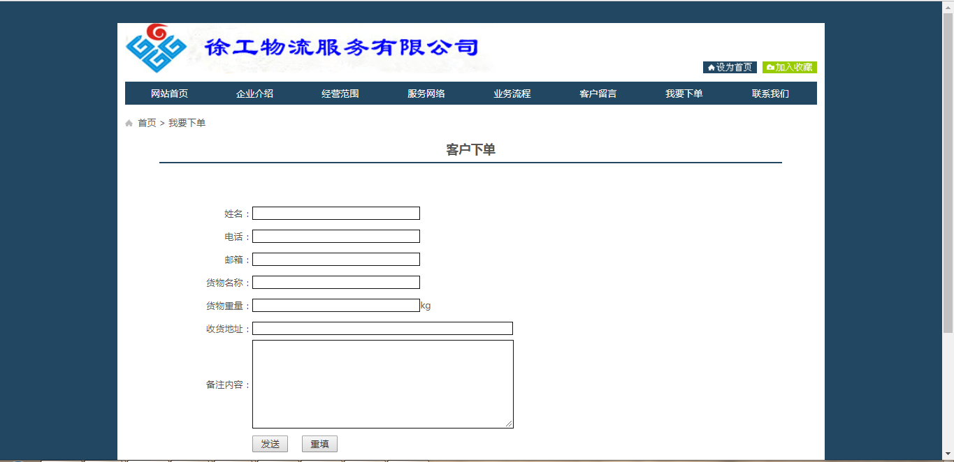Viewport: 954px width, 462px height.
Task: Click the company name 徐工物流服务有限公司
Action: coord(342,47)
